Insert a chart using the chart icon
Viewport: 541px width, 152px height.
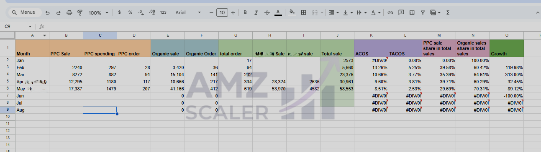412,12
